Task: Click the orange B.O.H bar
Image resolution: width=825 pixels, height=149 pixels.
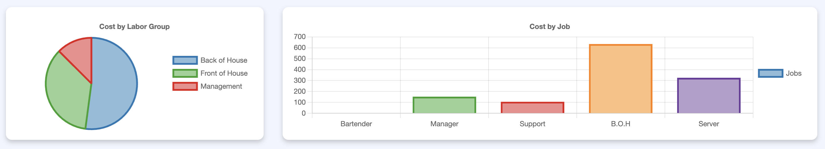Action: pyautogui.click(x=620, y=79)
